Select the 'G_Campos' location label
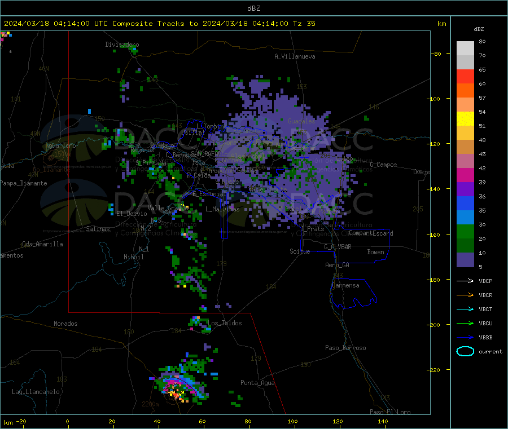Image resolution: width=508 pixels, height=429 pixels. [x=383, y=165]
